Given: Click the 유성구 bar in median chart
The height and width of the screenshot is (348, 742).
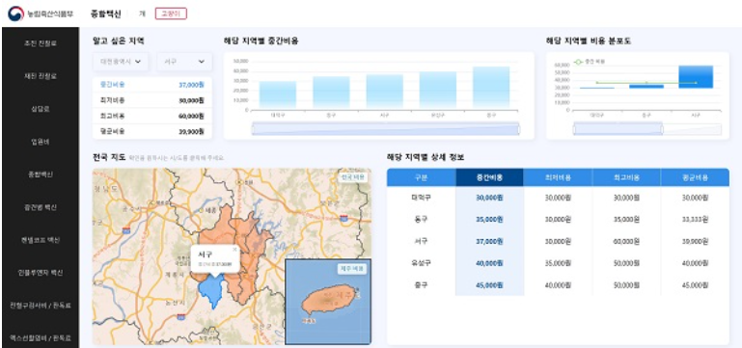Looking at the screenshot, I should coord(438,91).
